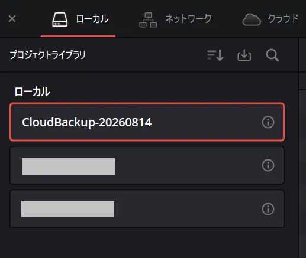The image size is (306, 258).
Task: Open the project library search
Action: click(272, 55)
